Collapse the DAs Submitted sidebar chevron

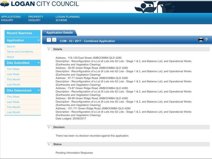coord(39,63)
